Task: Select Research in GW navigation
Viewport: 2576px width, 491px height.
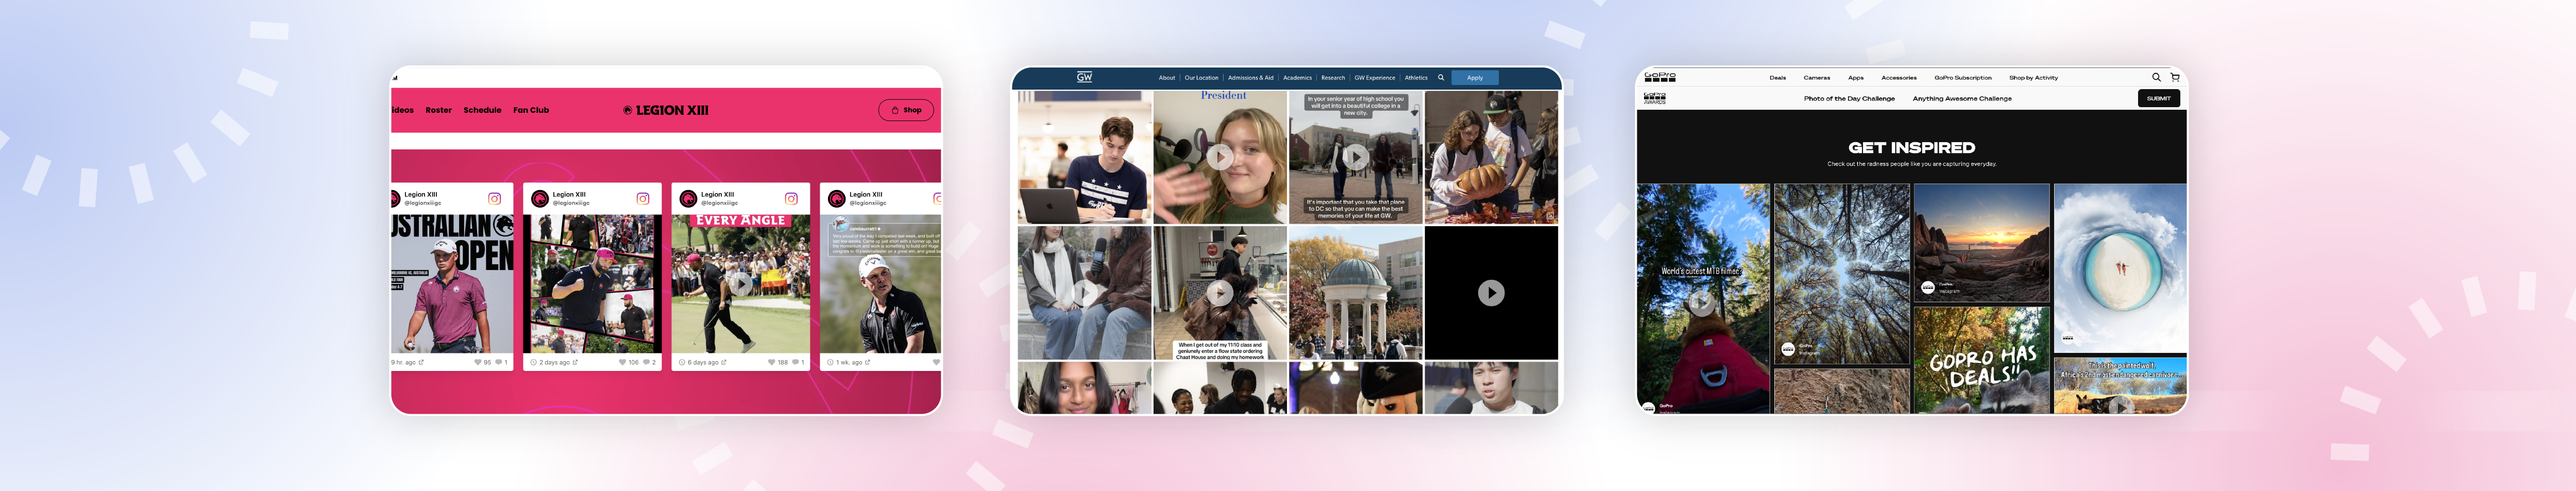Action: coord(1333,77)
